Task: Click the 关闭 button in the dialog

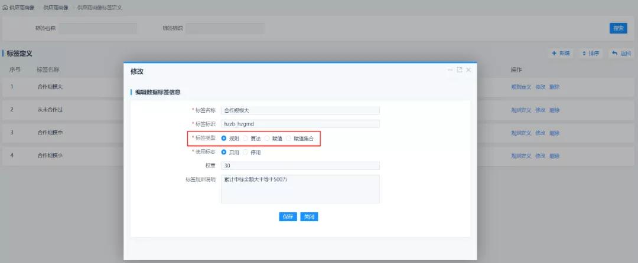Action: point(309,217)
